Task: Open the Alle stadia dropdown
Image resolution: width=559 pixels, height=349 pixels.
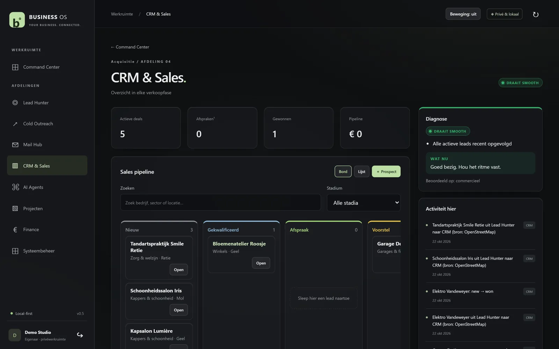Action: coord(364,203)
